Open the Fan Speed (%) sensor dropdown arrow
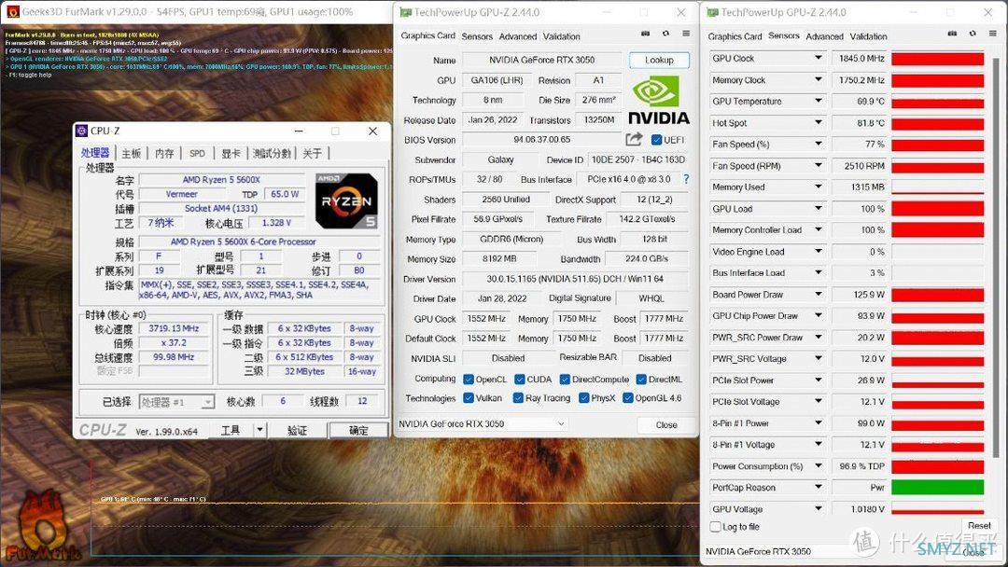The width and height of the screenshot is (1008, 567). (819, 144)
